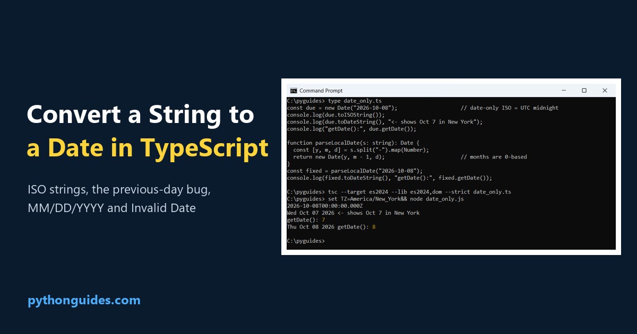This screenshot has width=637, height=334.
Task: Minimize the Command Prompt window
Action: [563, 91]
